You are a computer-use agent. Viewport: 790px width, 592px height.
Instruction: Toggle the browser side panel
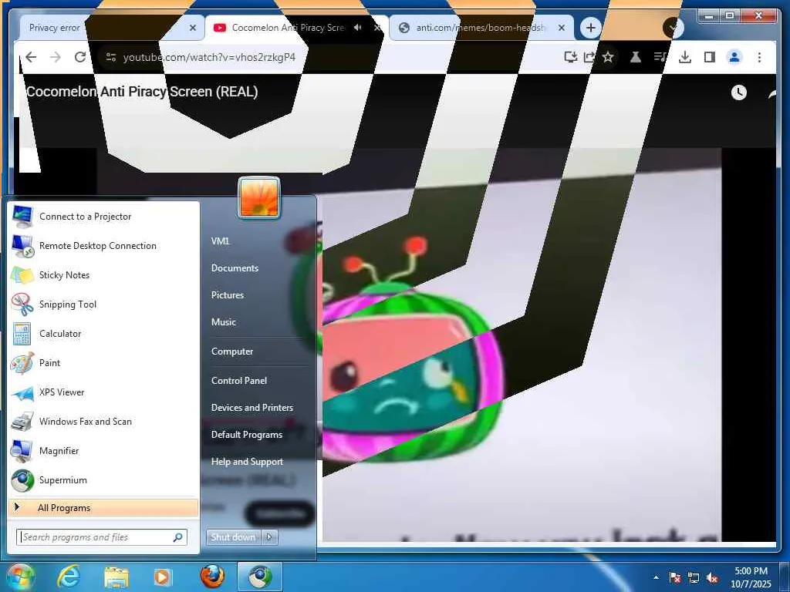[710, 57]
